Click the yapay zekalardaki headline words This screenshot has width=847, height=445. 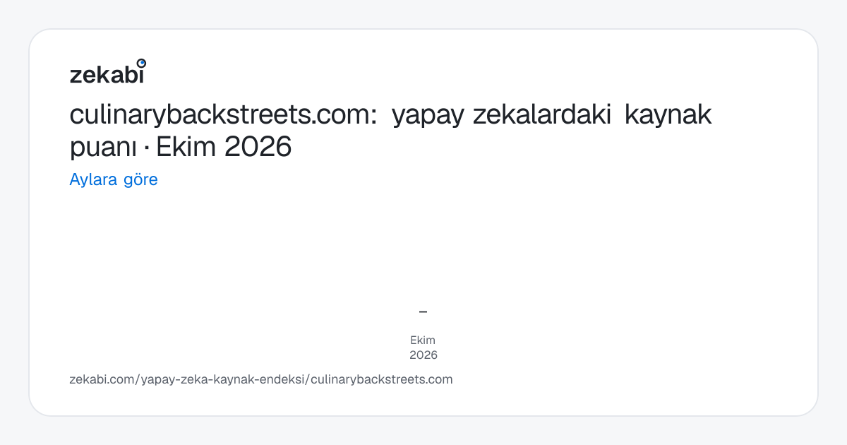501,115
